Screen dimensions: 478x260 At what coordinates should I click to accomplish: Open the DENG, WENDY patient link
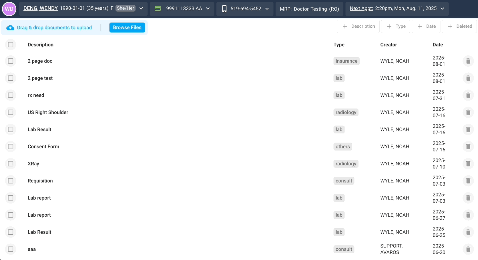pos(41,8)
